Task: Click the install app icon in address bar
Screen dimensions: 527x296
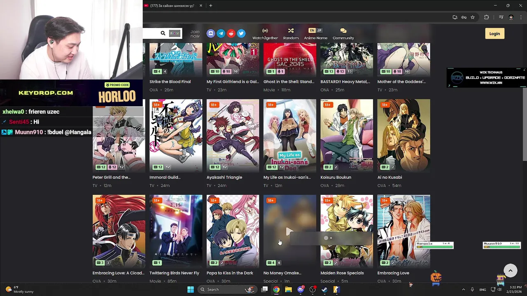Action: 455,17
